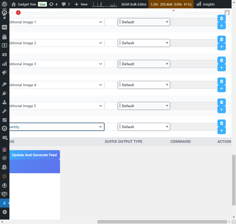Open output type Default for Additional Image 2
The height and width of the screenshot is (224, 236).
(x=144, y=43)
